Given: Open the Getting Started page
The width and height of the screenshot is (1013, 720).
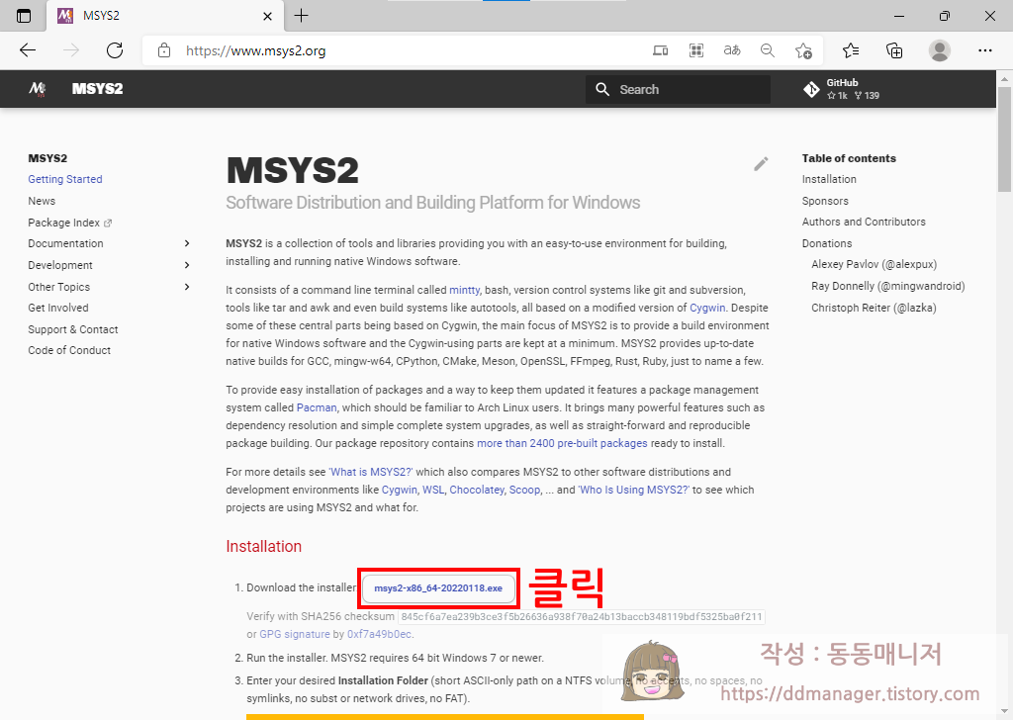Looking at the screenshot, I should pos(65,179).
